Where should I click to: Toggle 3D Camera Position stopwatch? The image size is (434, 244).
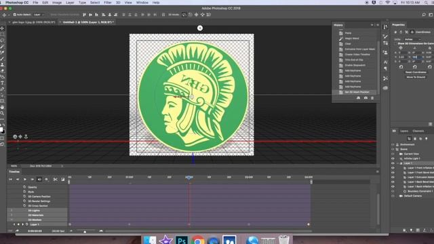(24, 197)
